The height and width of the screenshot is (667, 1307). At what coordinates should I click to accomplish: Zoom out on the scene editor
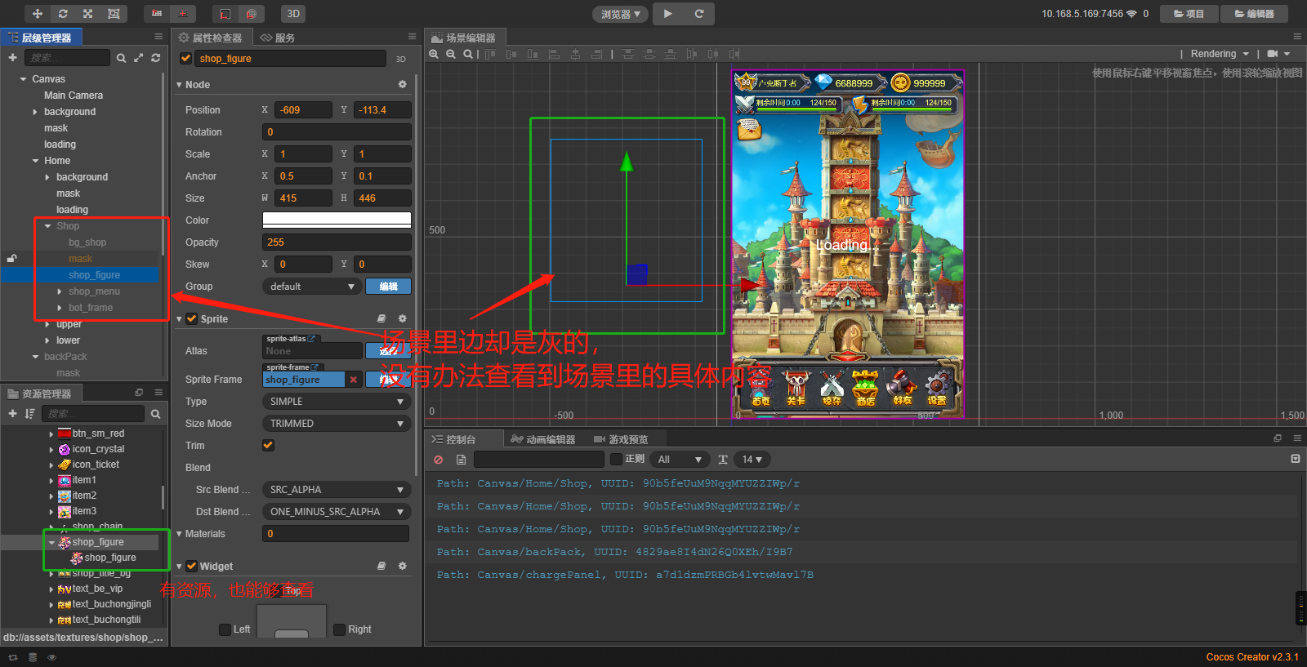click(451, 54)
